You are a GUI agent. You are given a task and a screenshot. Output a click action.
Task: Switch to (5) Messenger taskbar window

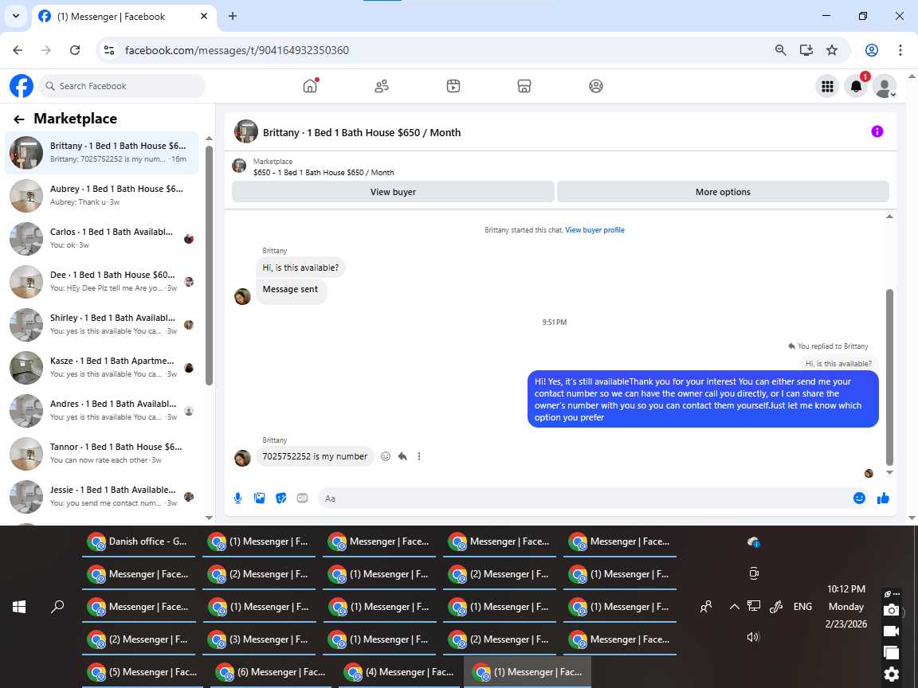(143, 672)
